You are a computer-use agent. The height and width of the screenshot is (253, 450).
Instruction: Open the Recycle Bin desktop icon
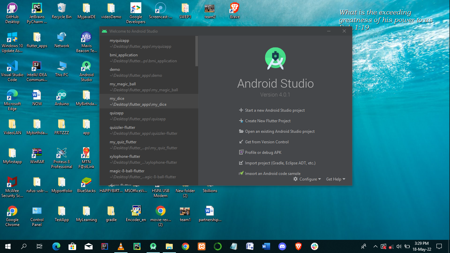(x=62, y=11)
